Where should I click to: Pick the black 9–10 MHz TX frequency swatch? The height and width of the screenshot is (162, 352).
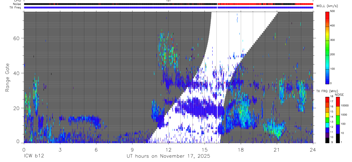pyautogui.click(x=327, y=140)
